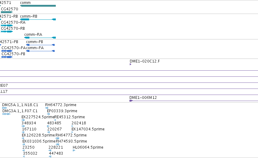The height and width of the screenshot is (158, 258).
Task: Click the EK227524.5prime label text
Action: (x=38, y=117)
